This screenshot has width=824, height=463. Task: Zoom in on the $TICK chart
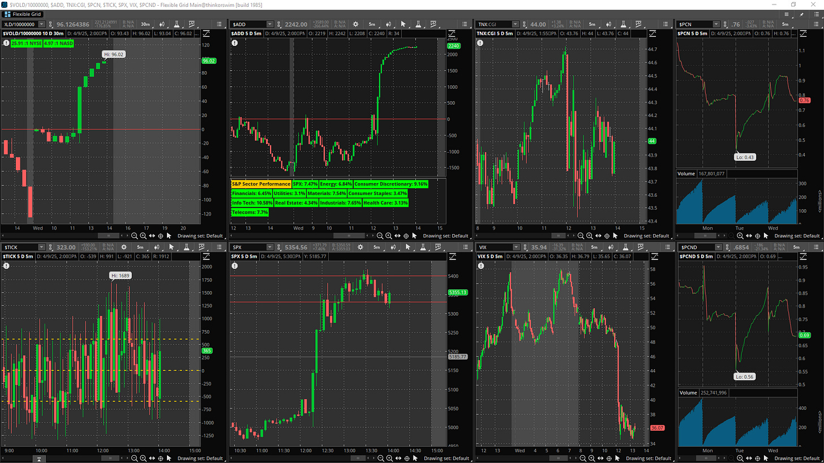tap(143, 458)
